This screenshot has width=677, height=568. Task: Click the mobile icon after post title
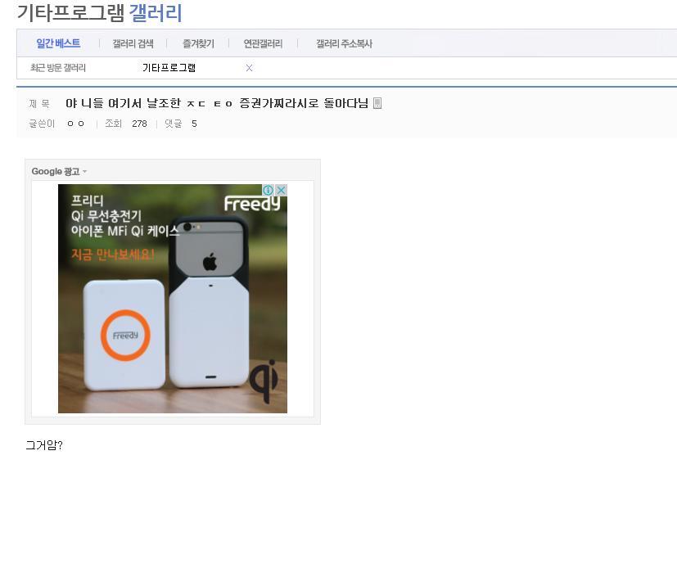377,103
